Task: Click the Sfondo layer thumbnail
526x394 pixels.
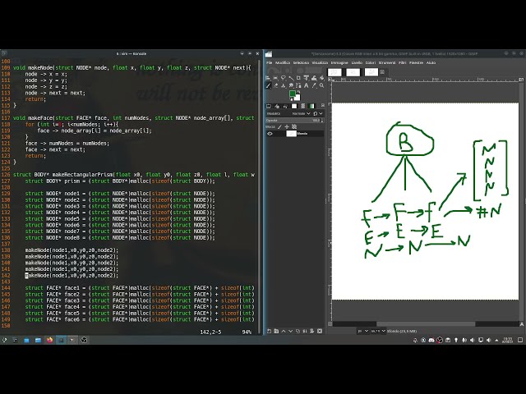Action: coord(291,133)
